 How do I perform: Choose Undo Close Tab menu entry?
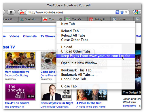click(x=96, y=79)
